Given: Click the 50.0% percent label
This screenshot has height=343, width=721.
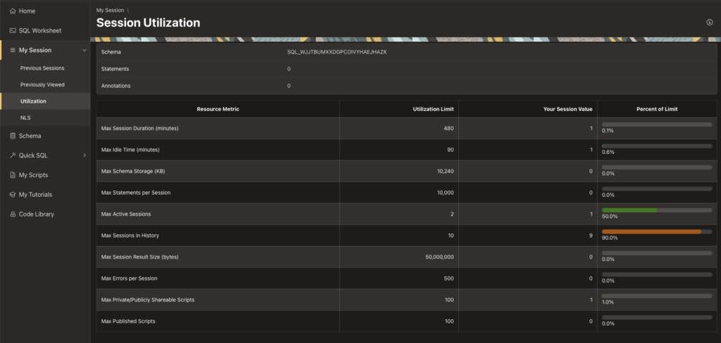Looking at the screenshot, I should click(610, 216).
